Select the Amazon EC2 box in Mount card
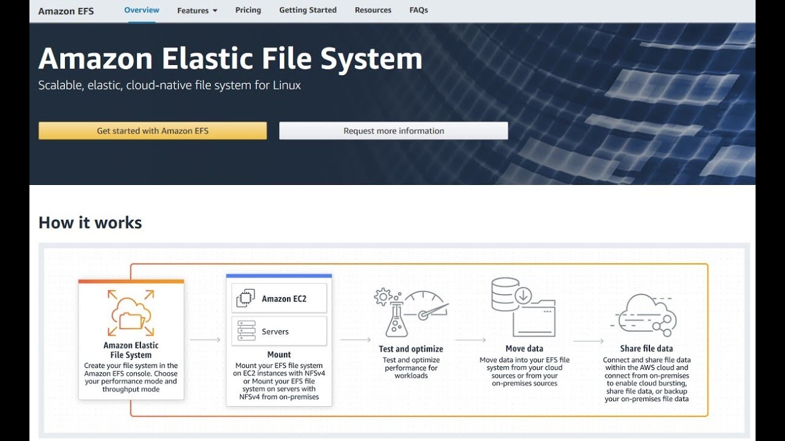 coord(279,298)
